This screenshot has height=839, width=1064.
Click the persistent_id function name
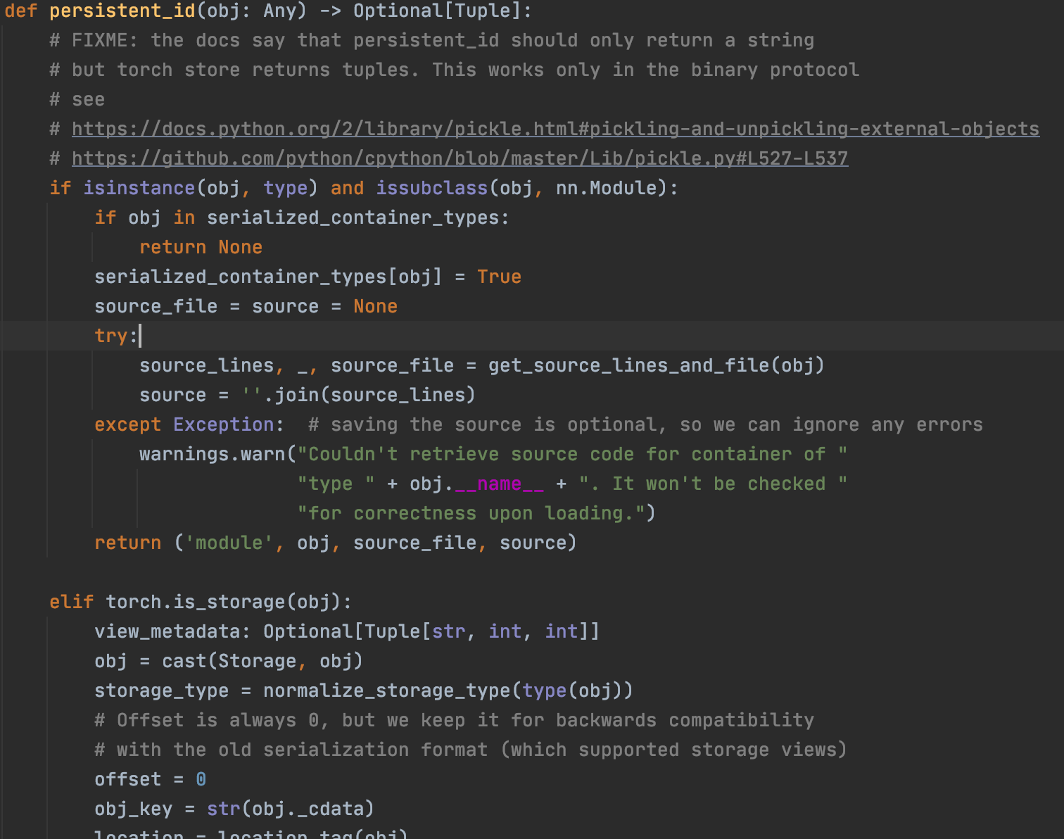click(122, 11)
